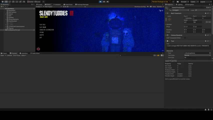Open the collab/services sun icon
Viewport: 213px width, 120px height.
[173, 2]
